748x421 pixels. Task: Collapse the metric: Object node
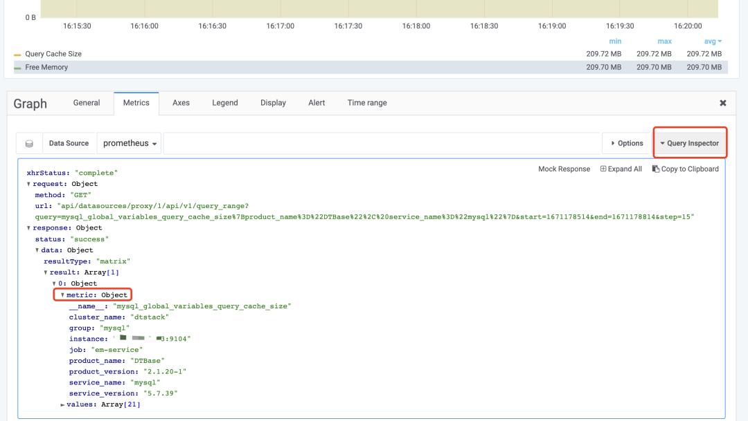62,294
